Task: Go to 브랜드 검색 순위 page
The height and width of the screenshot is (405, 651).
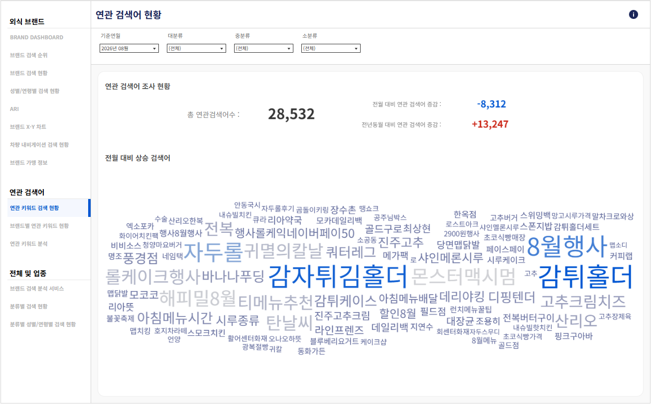Action: (x=29, y=55)
